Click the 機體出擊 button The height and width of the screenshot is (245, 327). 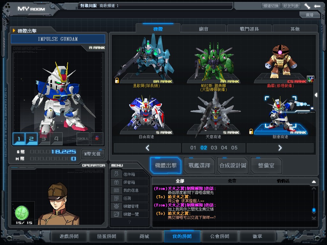(x=166, y=166)
